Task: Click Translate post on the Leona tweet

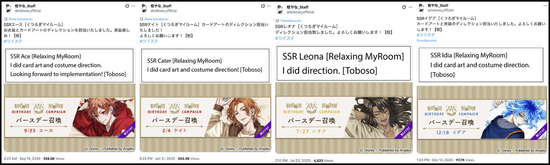Action: point(290,21)
